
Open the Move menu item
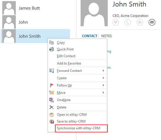tap(77, 93)
